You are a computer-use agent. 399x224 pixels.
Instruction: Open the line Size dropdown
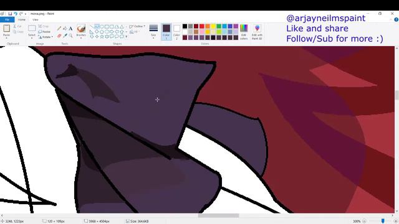click(153, 32)
